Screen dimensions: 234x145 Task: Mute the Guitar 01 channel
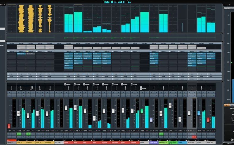[x=19, y=93]
